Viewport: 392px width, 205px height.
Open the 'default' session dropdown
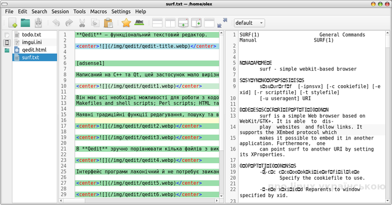(x=249, y=23)
